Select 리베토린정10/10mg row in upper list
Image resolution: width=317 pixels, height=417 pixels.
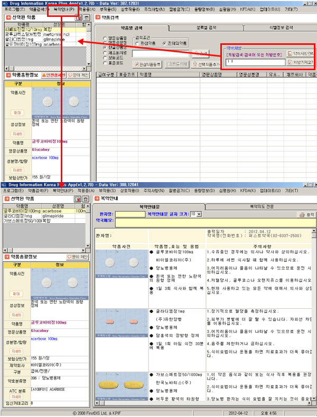click(x=45, y=30)
